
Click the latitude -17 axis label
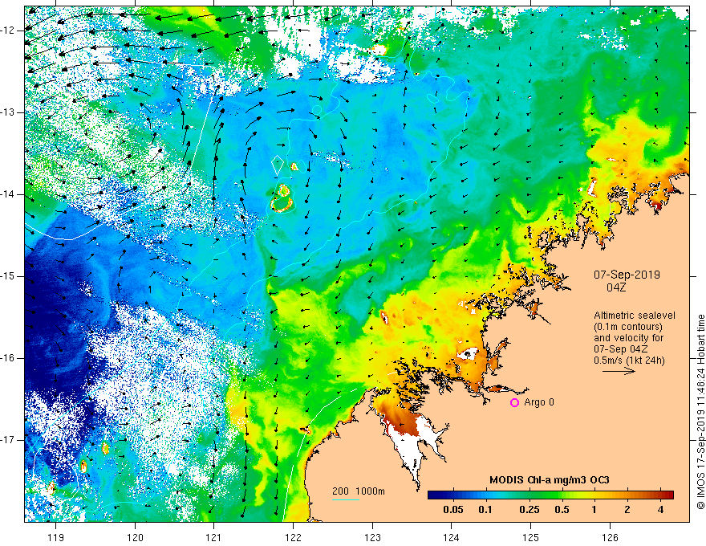point(9,440)
